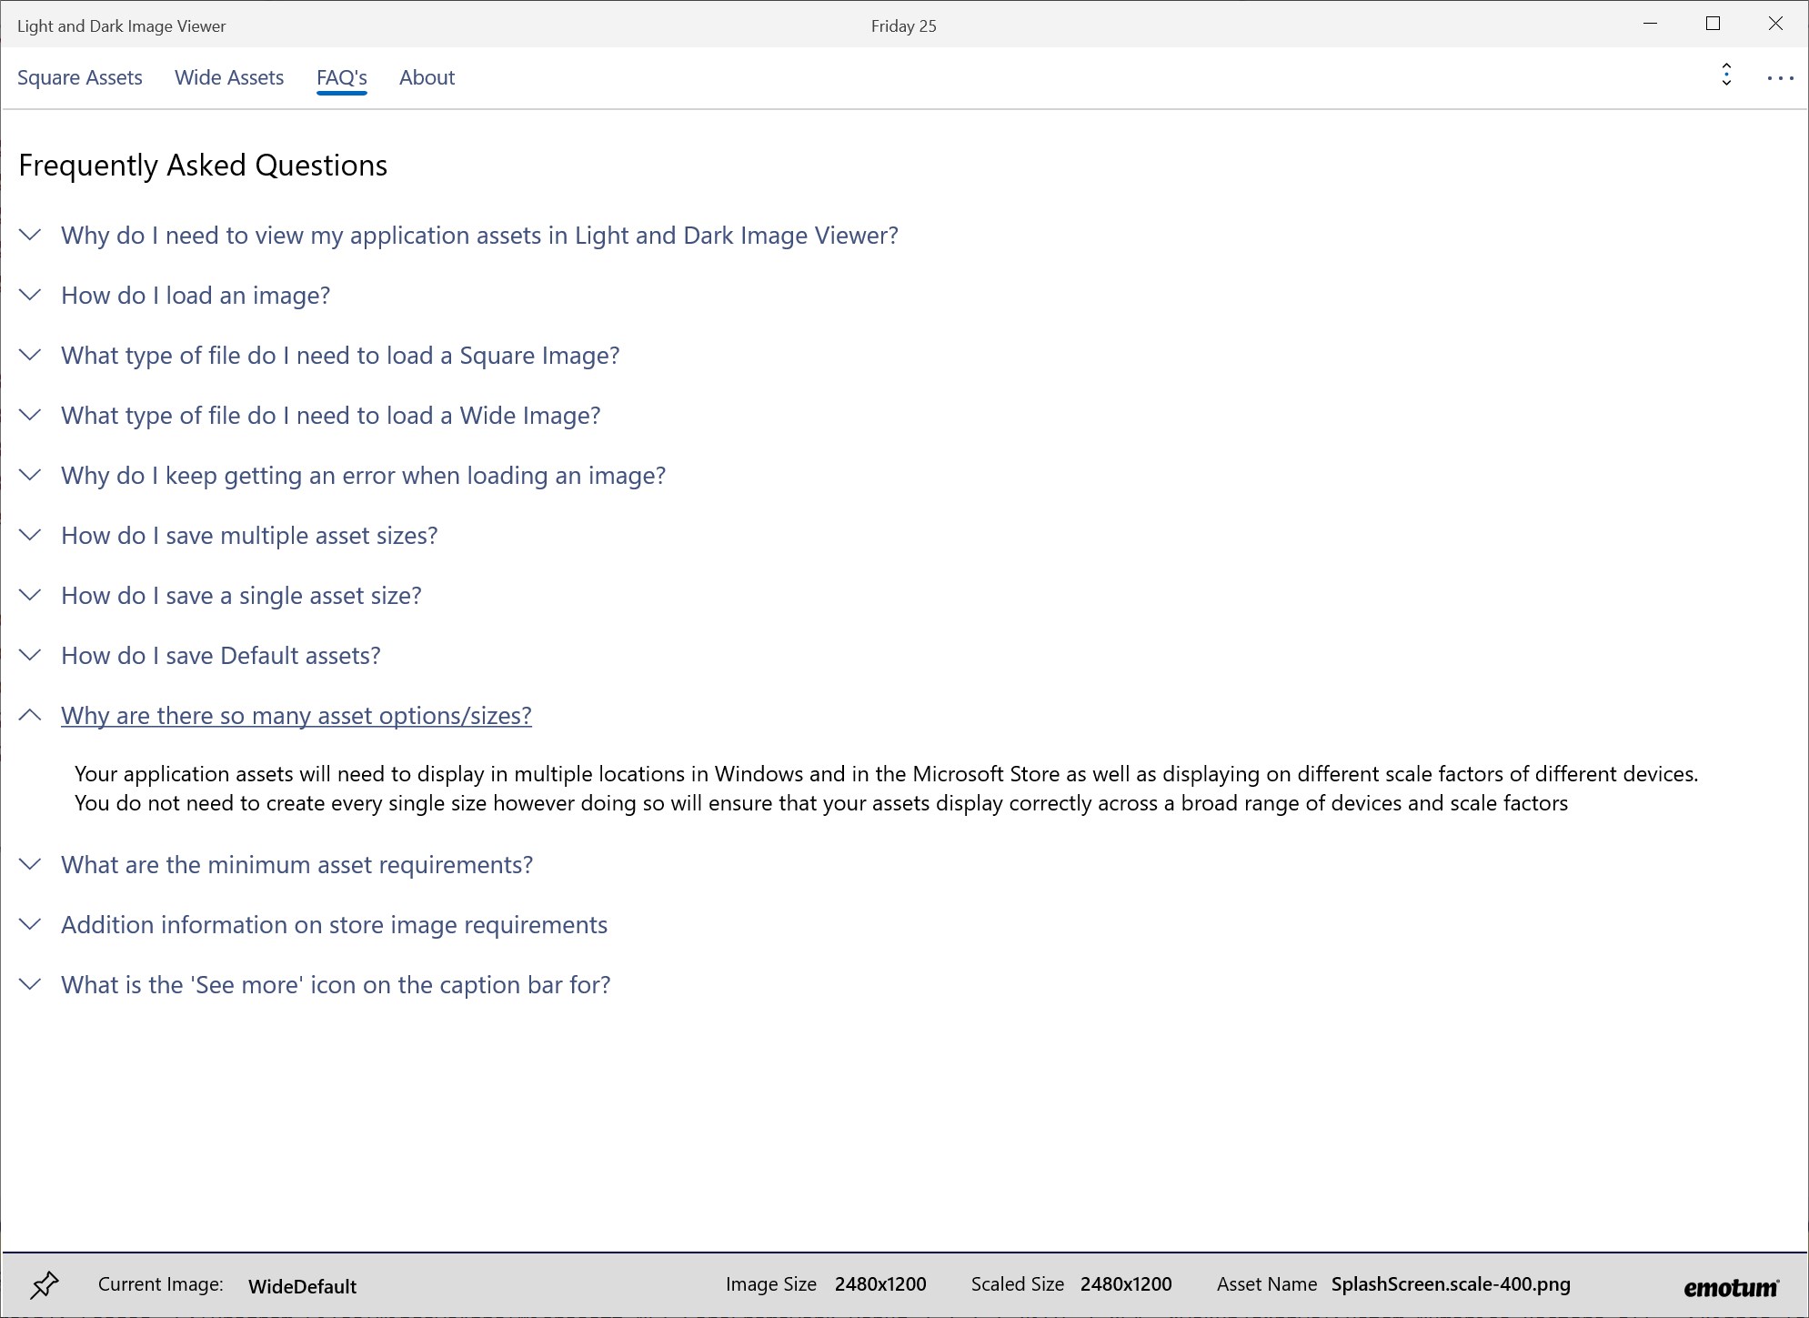Open 'How do I save multiple asset sizes?'
1809x1318 pixels.
point(249,536)
